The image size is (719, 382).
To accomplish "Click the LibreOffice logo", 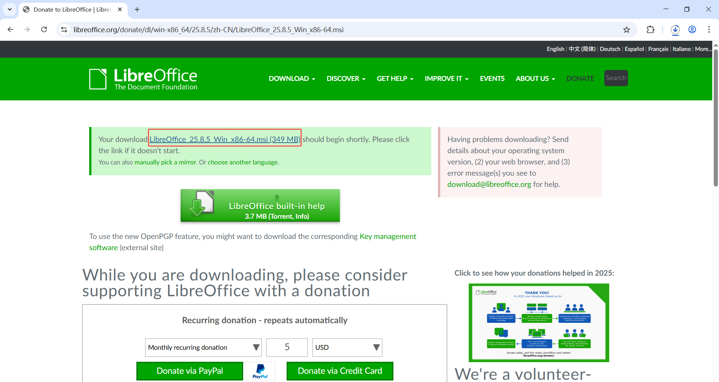I will tap(143, 79).
